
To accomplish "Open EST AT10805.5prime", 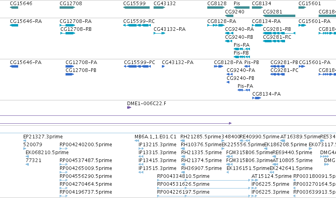I will click(292, 160).
